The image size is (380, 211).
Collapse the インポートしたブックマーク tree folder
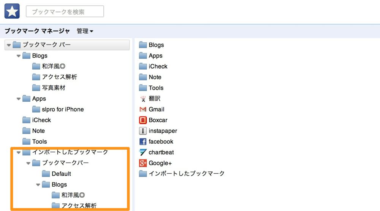coord(19,152)
